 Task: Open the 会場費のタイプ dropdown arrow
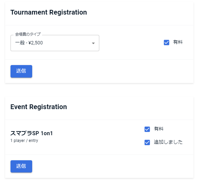click(x=93, y=43)
